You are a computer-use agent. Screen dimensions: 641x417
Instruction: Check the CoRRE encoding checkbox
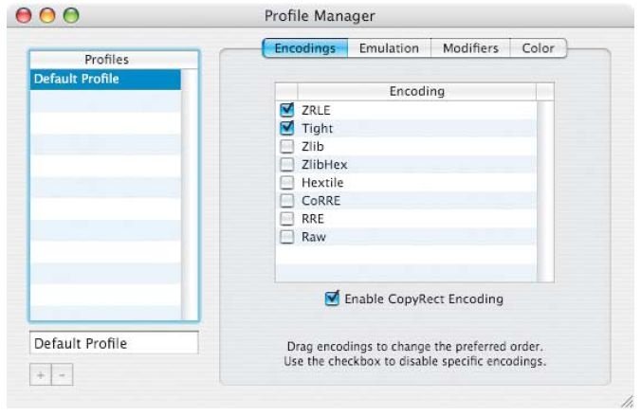tap(287, 200)
